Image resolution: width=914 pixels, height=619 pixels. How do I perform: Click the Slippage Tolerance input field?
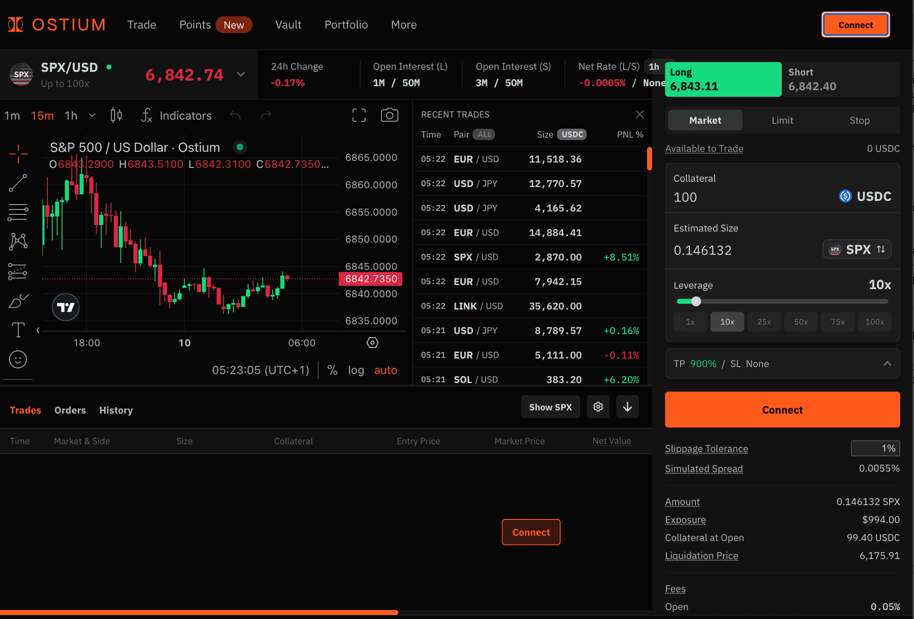(875, 448)
